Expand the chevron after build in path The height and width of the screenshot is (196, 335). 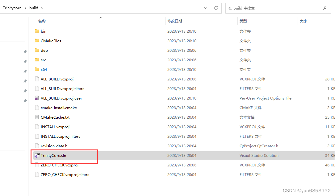pos(42,8)
